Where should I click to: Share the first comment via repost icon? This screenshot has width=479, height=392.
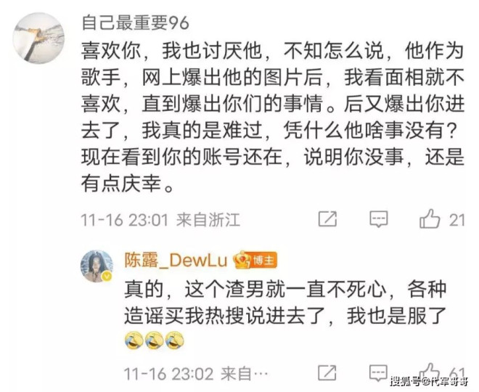pyautogui.click(x=327, y=219)
